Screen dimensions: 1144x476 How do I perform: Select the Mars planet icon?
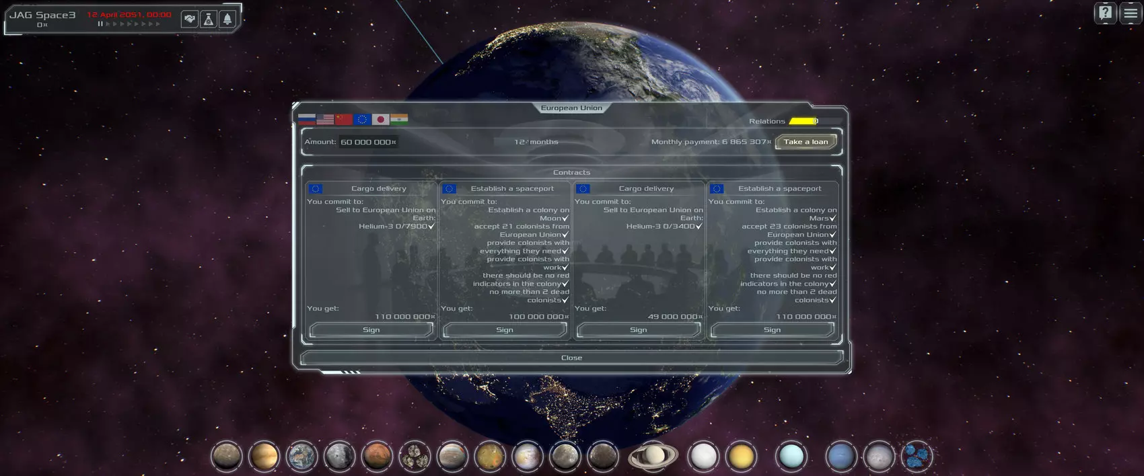point(378,457)
